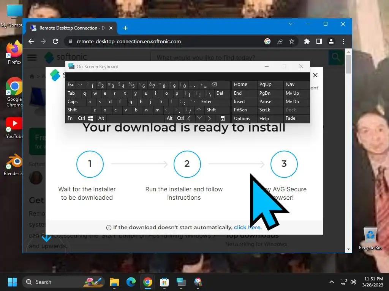Open Recycle Bin desktop icon

tap(370, 239)
